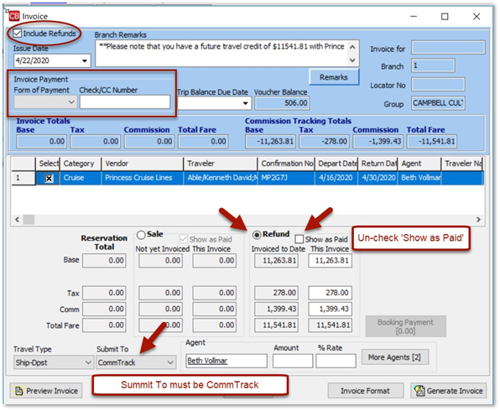Click the Agent column header
Viewport: 500px width, 411px height.
pyautogui.click(x=419, y=164)
